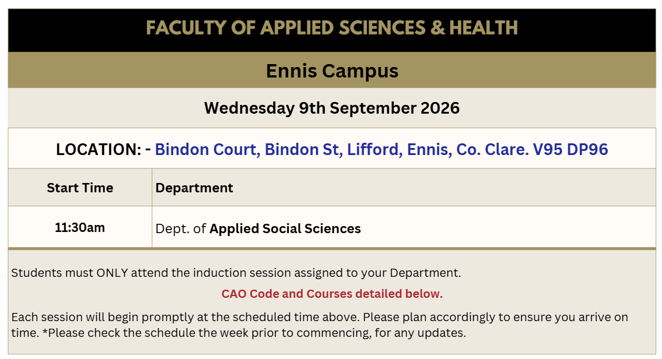Click the LOCATION label
This screenshot has height=359, width=662.
coord(99,149)
